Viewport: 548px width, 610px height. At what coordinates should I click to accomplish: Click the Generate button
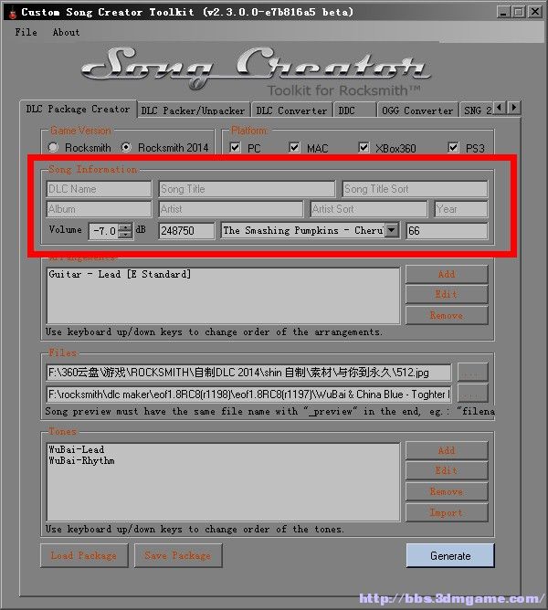pos(450,555)
